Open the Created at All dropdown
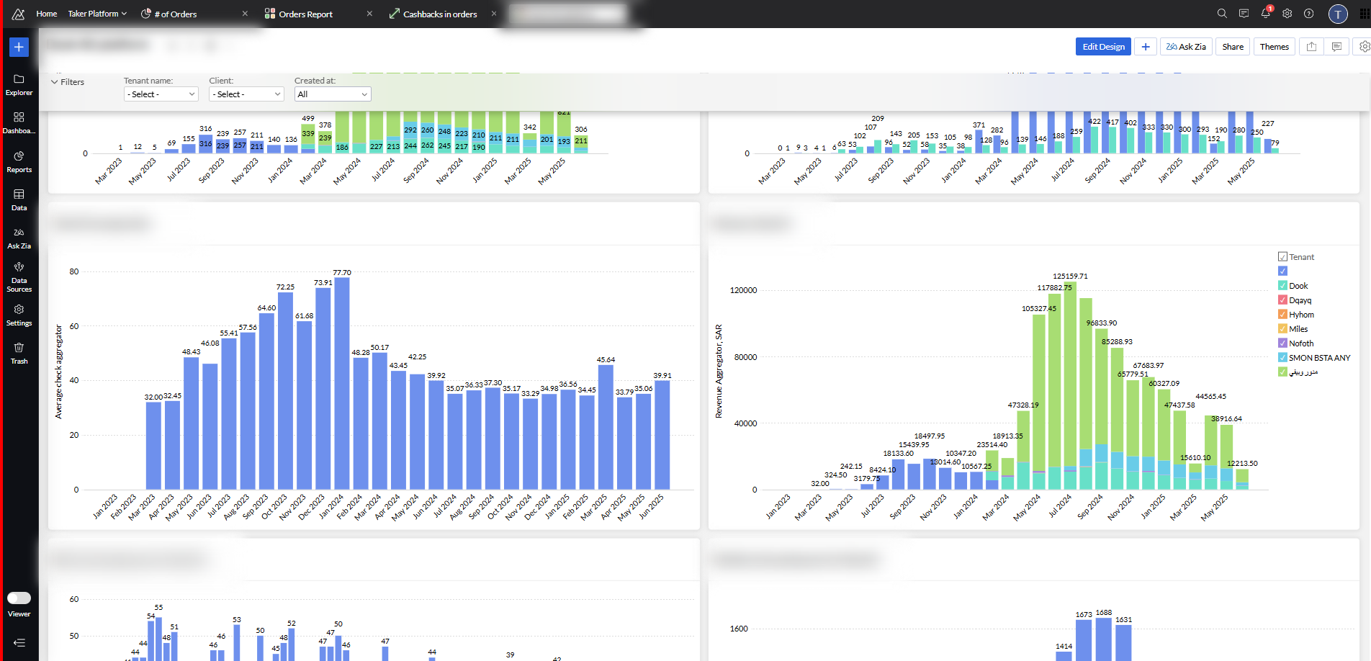Screen dimensions: 1371x661 [333, 94]
